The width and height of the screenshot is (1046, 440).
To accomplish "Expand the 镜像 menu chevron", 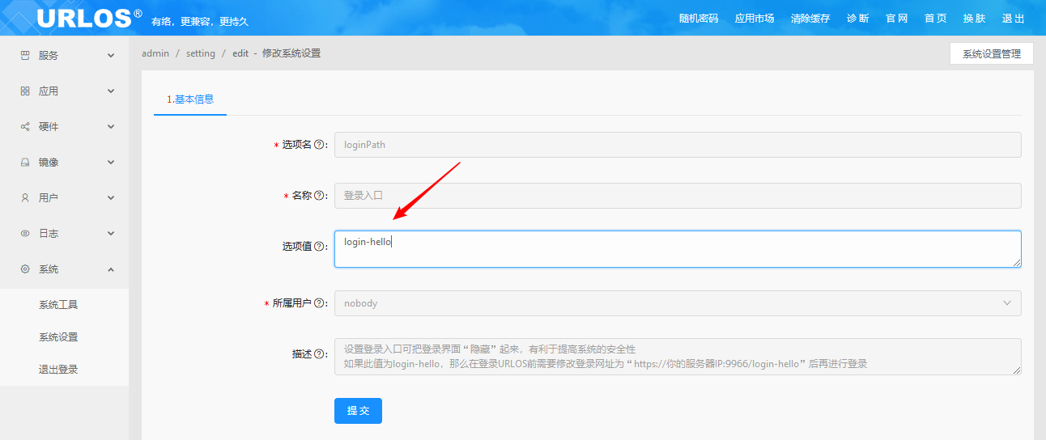I will (x=111, y=163).
